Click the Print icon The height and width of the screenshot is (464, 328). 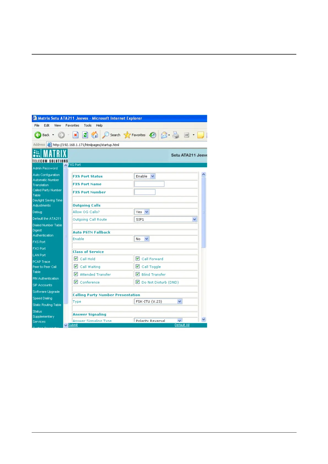(176, 135)
